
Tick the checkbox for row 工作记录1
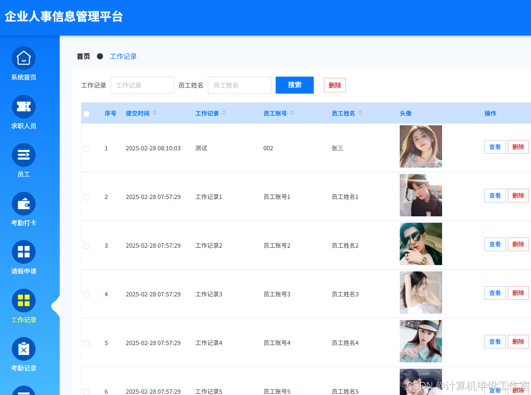[86, 197]
